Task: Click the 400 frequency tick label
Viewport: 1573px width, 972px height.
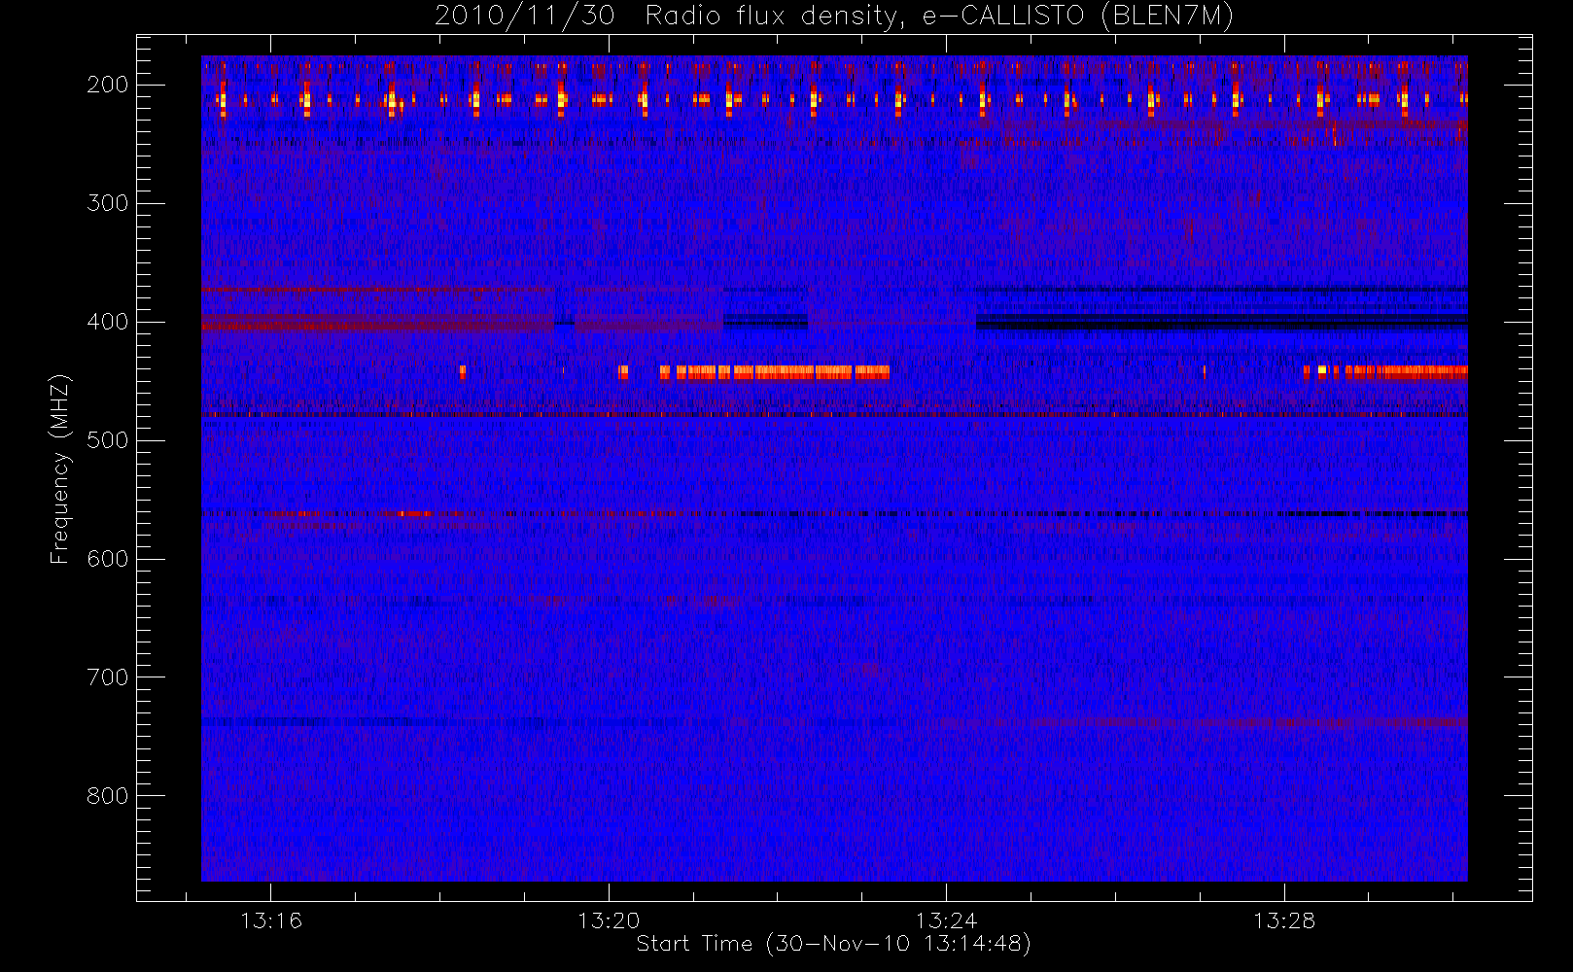Action: tap(107, 322)
